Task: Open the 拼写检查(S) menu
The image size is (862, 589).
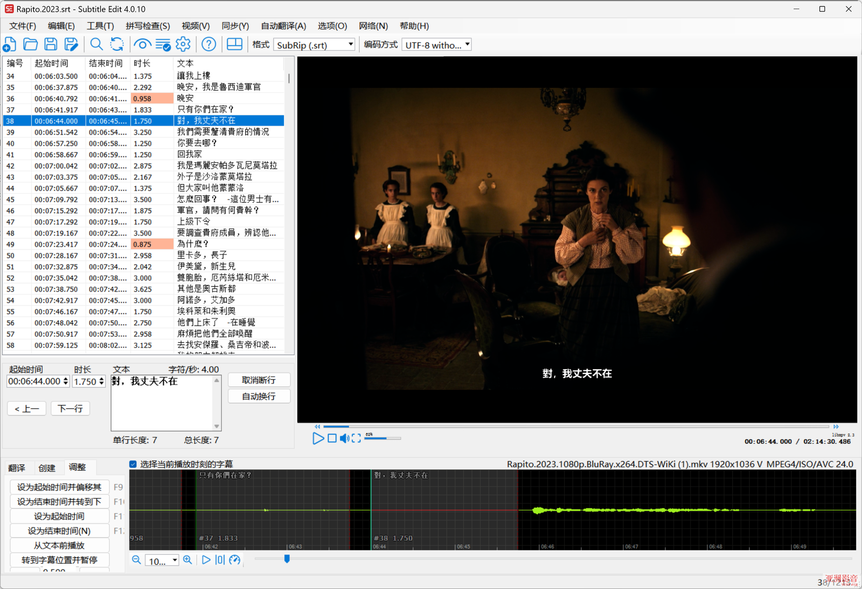Action: point(148,26)
